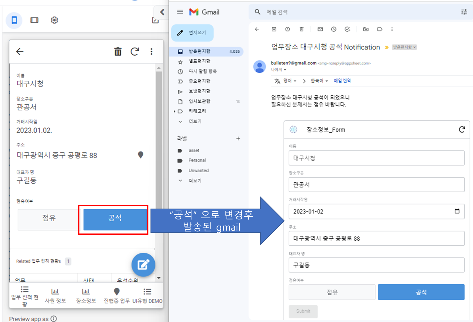Refresh the 장소정보_Form in email

462,129
